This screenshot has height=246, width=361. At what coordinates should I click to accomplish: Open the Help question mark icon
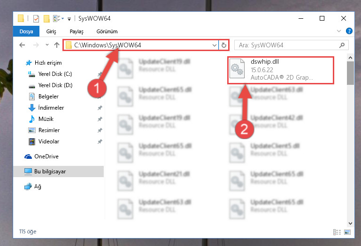click(x=349, y=31)
